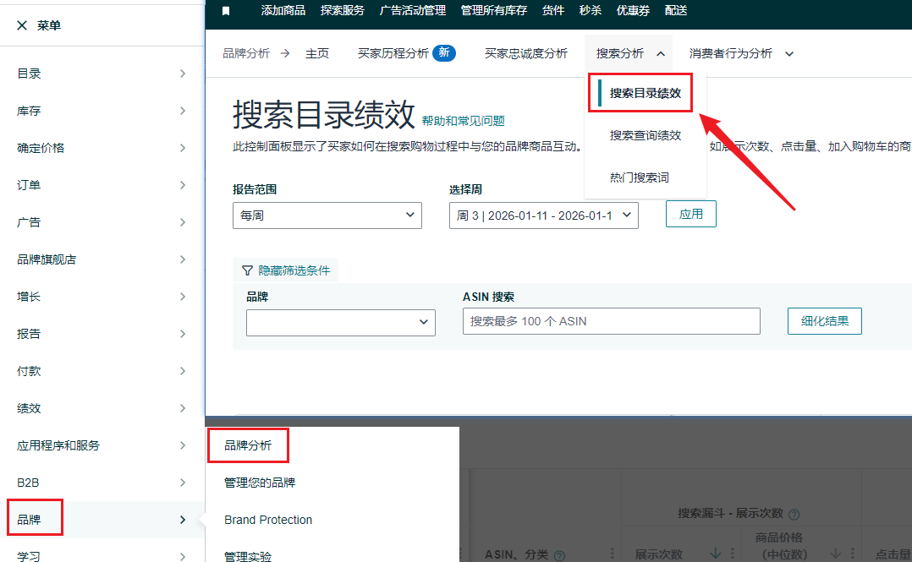
Task: Choose 搜索目录绩效 from dropdown
Action: click(x=645, y=93)
